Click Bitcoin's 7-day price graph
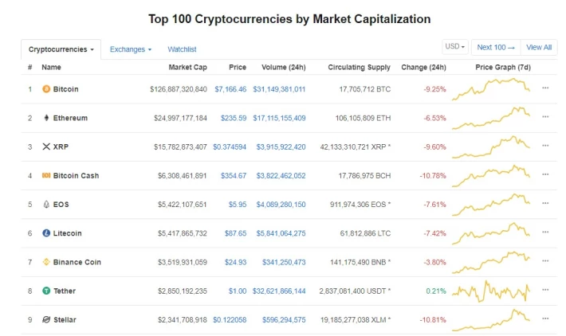This screenshot has height=336, width=566. [x=491, y=89]
